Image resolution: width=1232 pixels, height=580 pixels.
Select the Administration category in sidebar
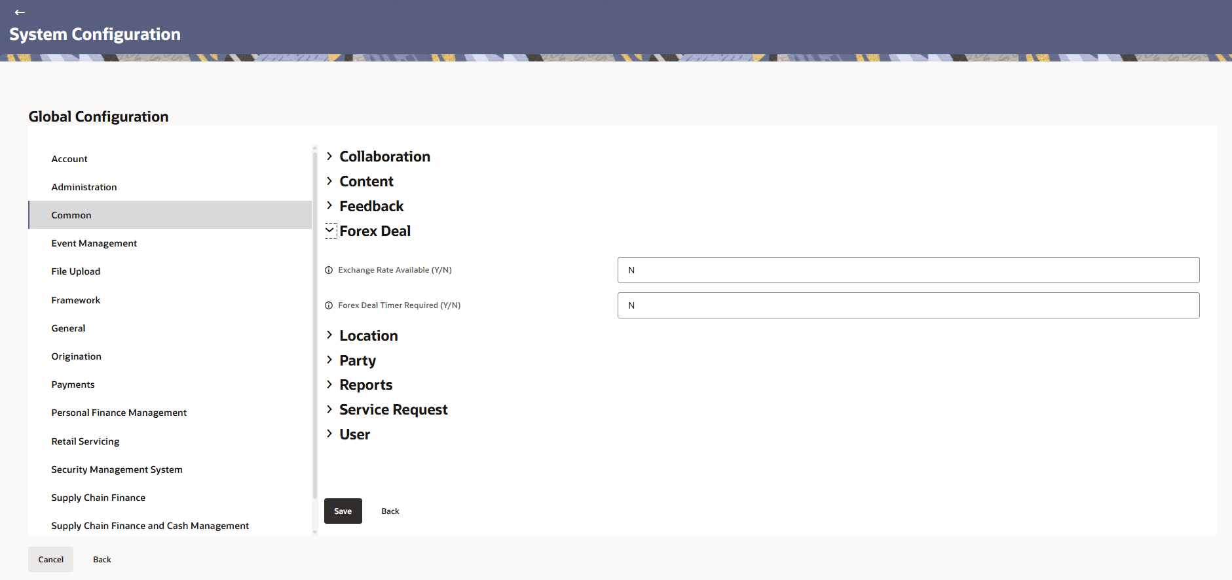84,187
